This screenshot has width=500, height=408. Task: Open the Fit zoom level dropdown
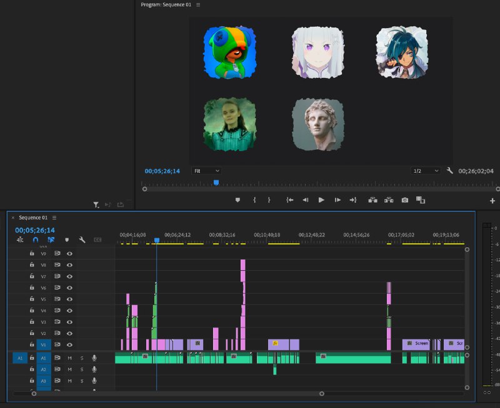click(x=206, y=171)
